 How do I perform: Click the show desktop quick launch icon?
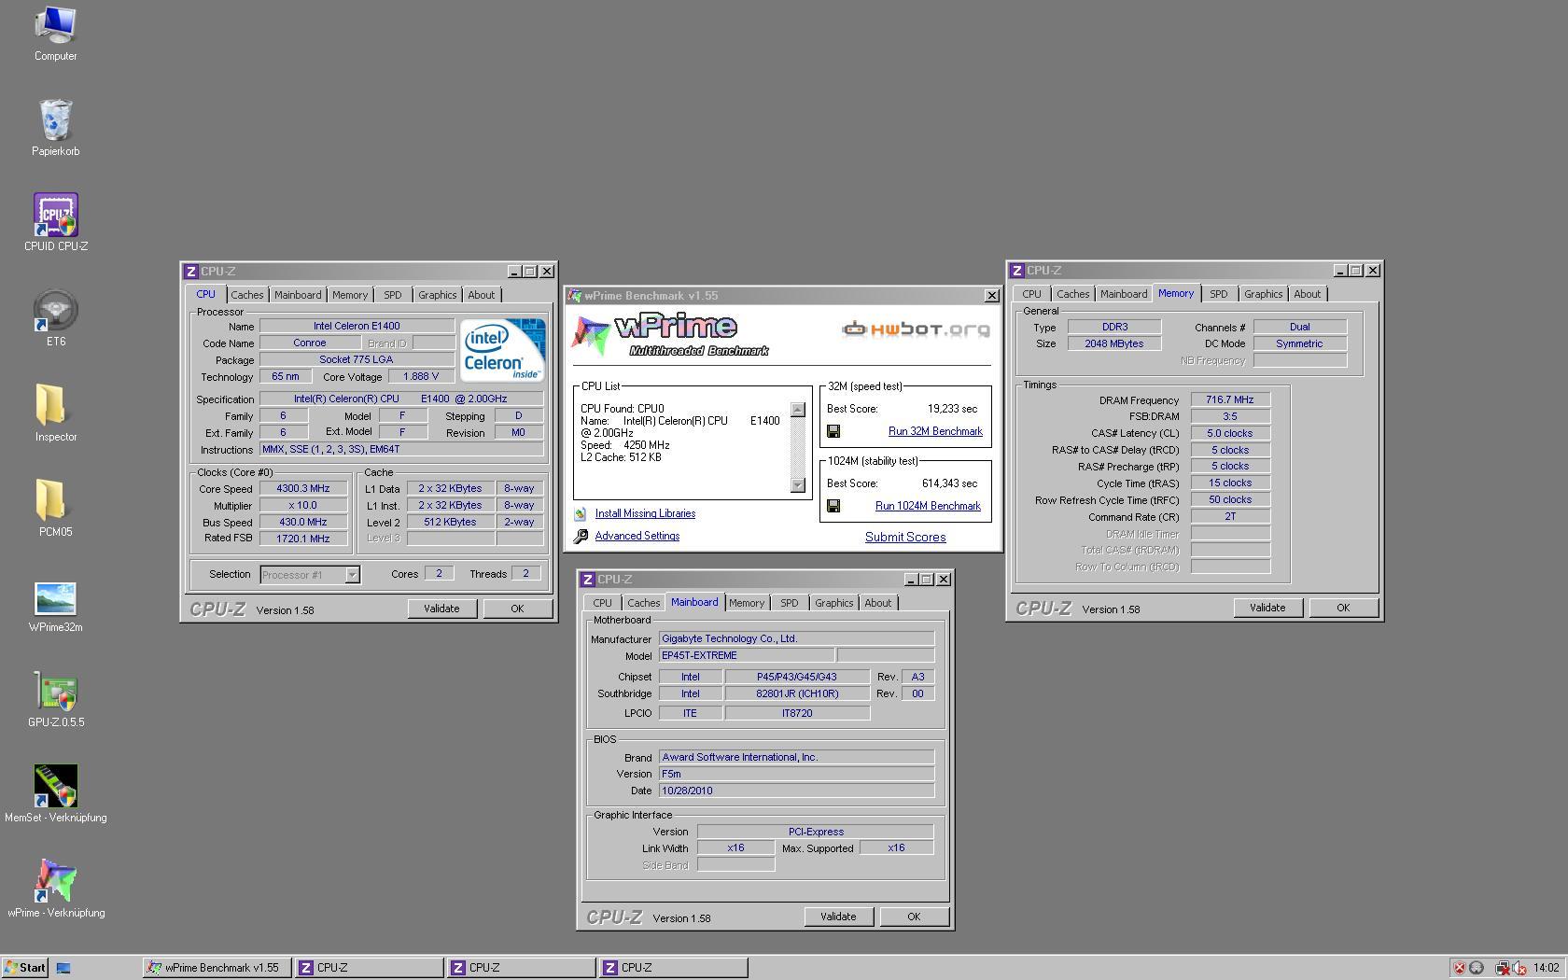[x=63, y=968]
